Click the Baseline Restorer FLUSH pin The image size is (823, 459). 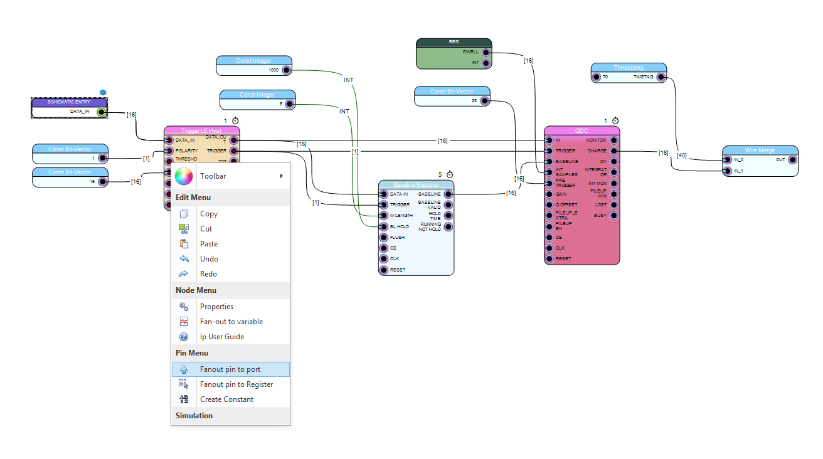pos(384,238)
